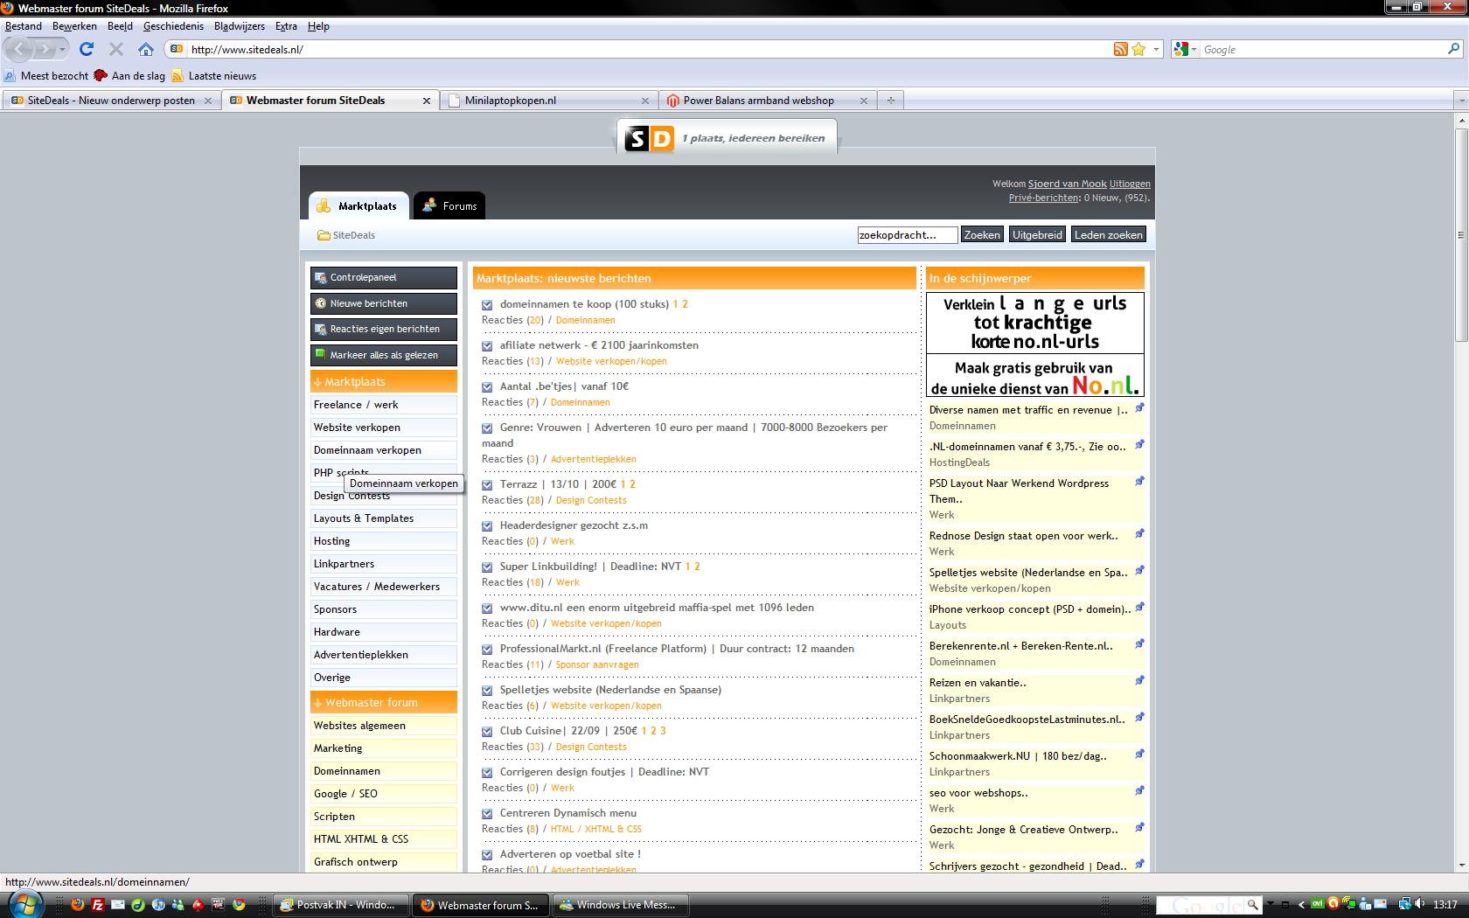Click the Zoeken button

(982, 234)
